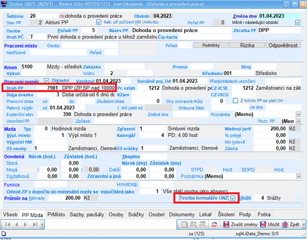This screenshot has width=308, height=240.
Task: Click the refresh icon in bottom toolbar
Action: (215, 224)
